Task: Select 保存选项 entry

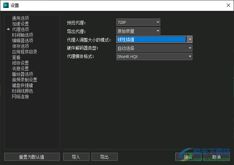Action: pyautogui.click(x=21, y=46)
